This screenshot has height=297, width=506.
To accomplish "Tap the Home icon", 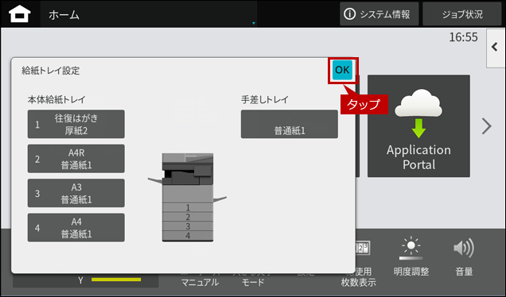I will pos(20,14).
